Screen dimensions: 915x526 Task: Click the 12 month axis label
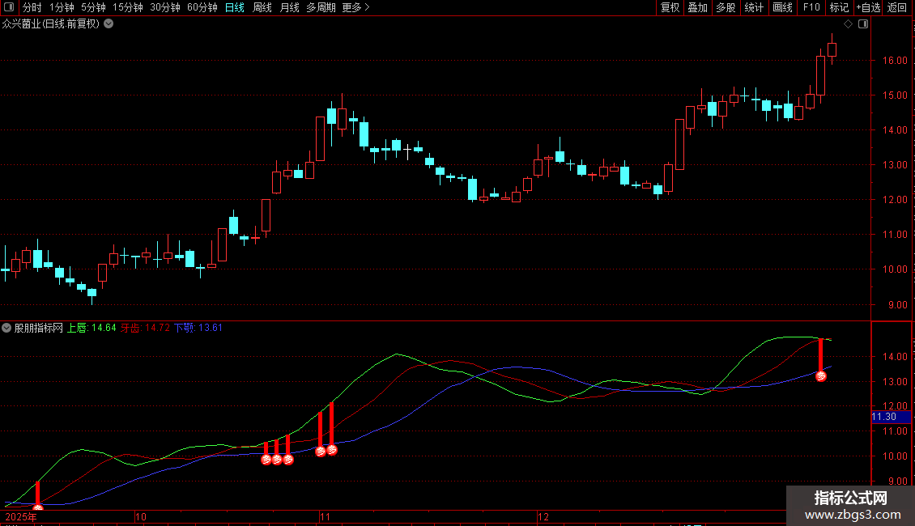tap(543, 516)
